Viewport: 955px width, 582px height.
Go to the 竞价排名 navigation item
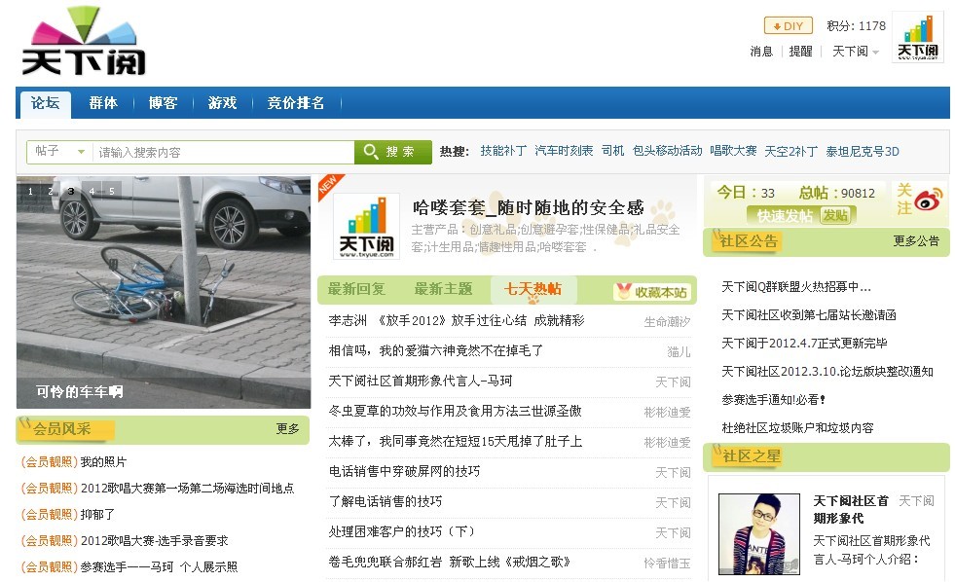tap(296, 103)
